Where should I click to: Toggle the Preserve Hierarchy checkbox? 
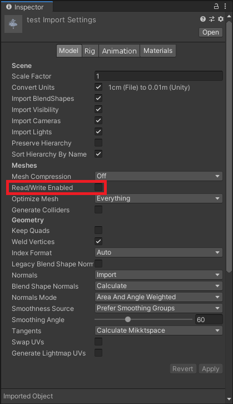pyautogui.click(x=98, y=143)
